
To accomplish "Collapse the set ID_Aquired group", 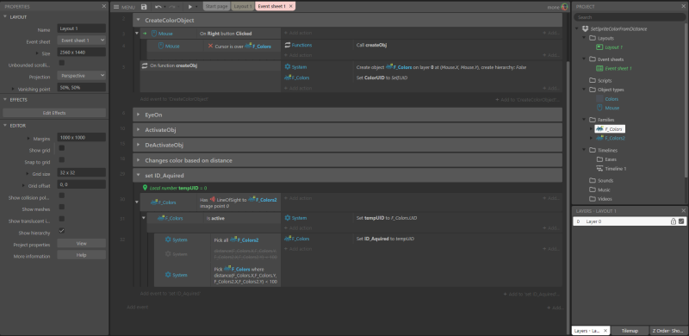I will tap(138, 176).
